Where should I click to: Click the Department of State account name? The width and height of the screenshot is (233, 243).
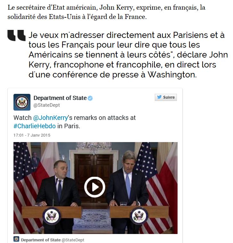60,98
